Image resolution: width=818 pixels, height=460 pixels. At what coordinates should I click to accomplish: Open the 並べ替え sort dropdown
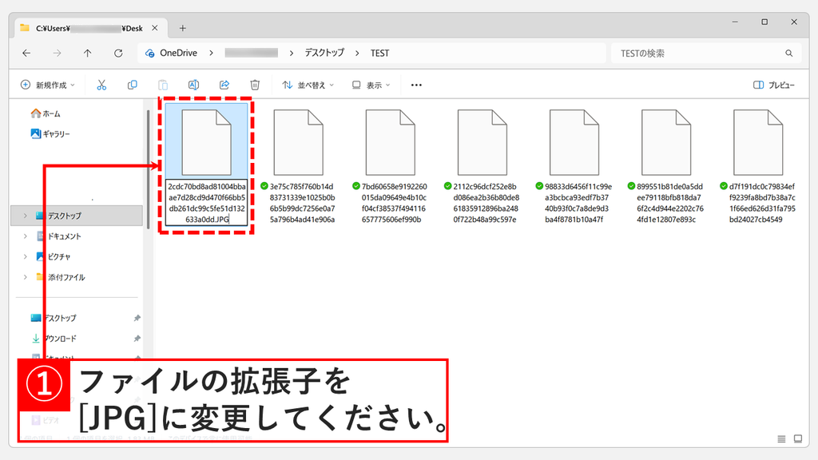(308, 85)
